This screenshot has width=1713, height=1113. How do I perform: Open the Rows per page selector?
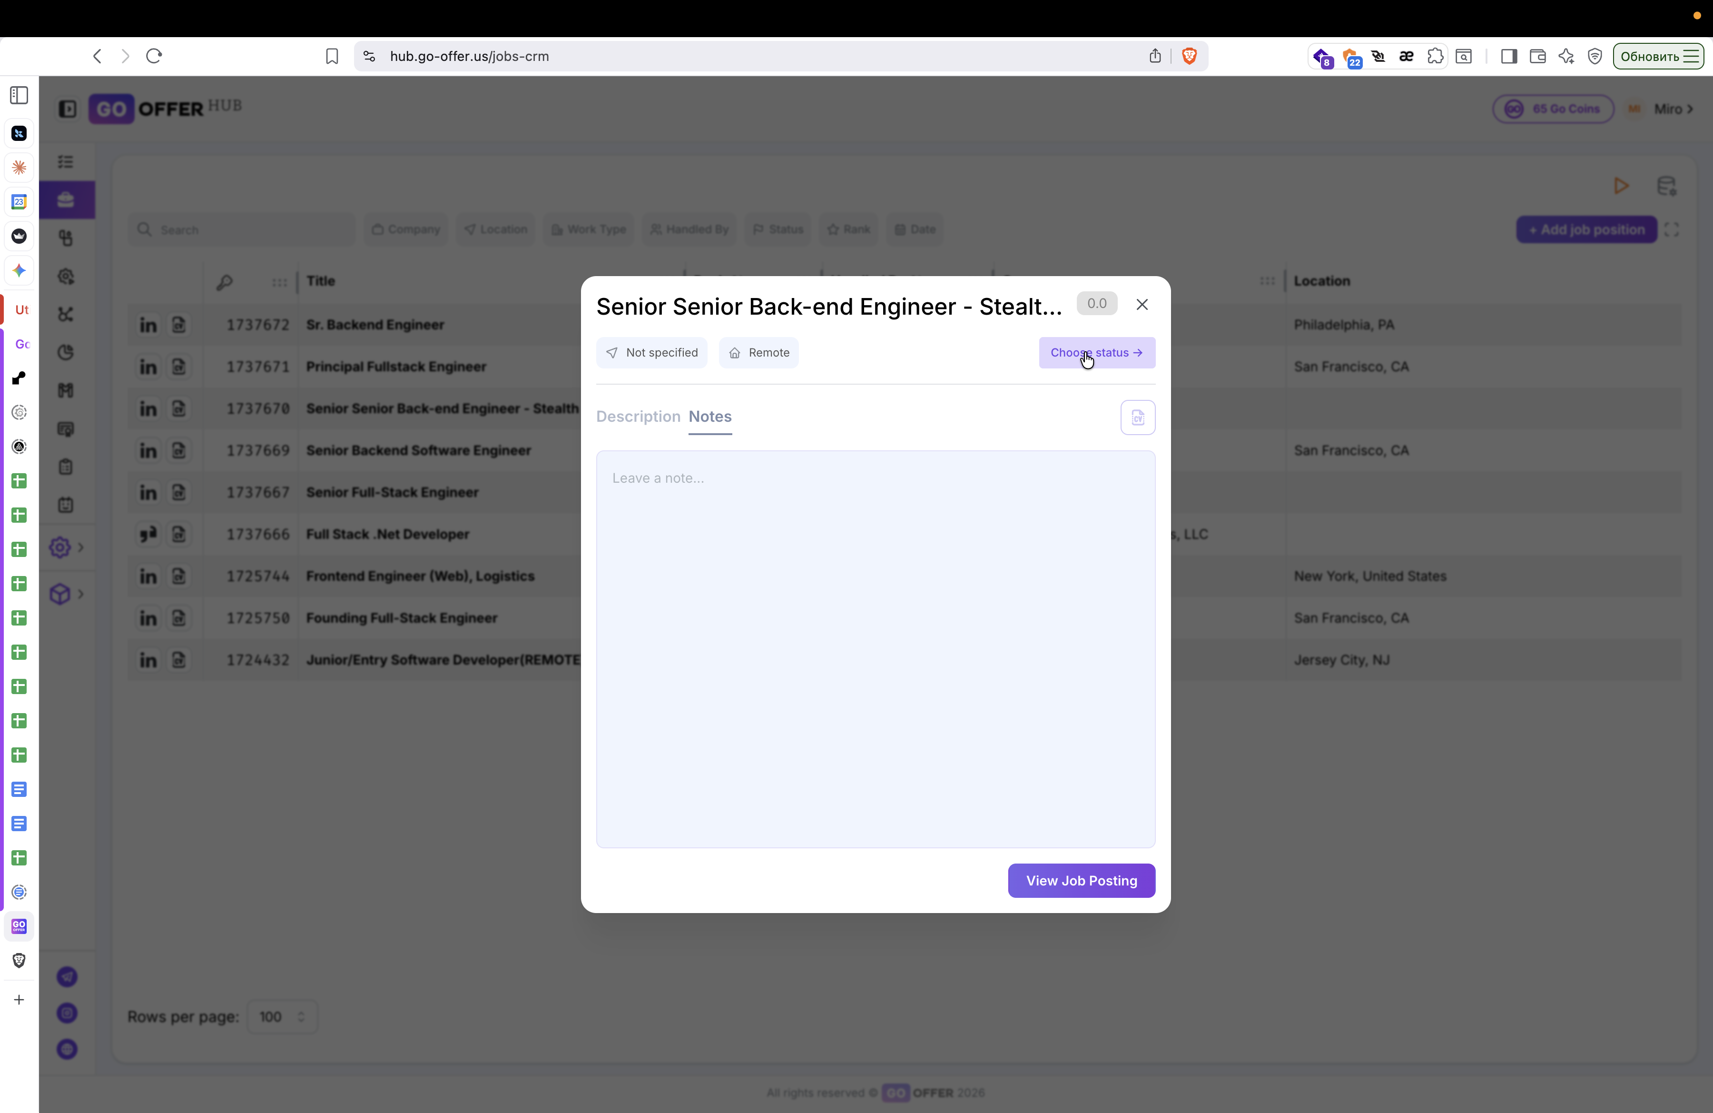[281, 1016]
